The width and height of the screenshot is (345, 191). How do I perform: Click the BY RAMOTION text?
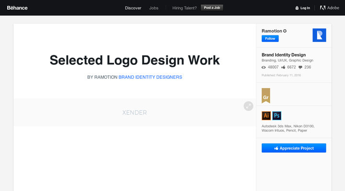(x=103, y=77)
